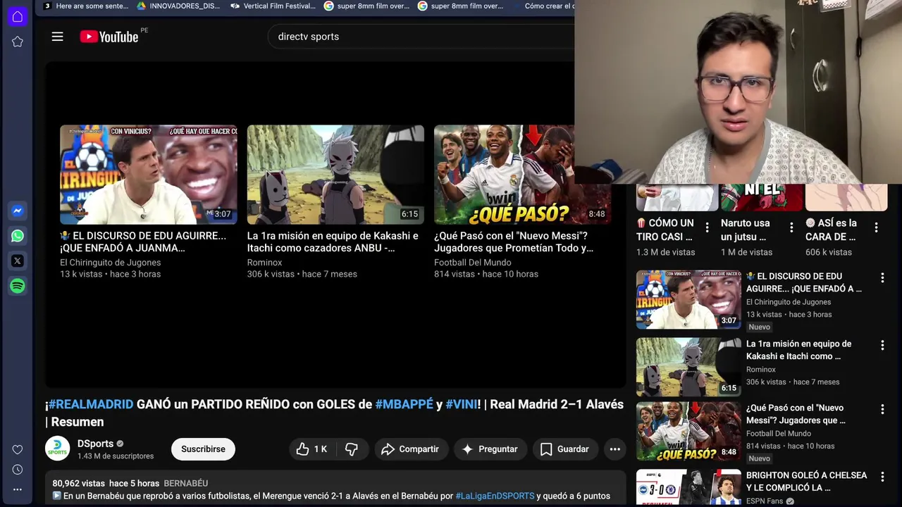The width and height of the screenshot is (902, 507).
Task: Open the YouTube hamburger guide menu
Action: pyautogui.click(x=58, y=37)
